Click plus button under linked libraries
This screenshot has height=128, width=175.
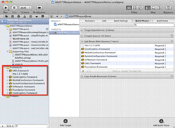(83, 71)
